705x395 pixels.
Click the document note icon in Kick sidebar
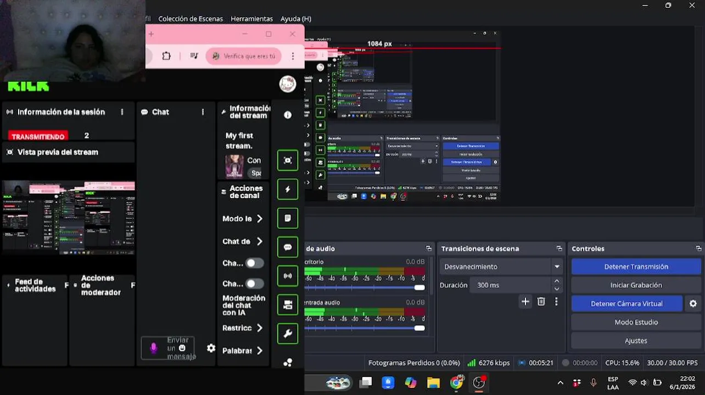coord(288,218)
